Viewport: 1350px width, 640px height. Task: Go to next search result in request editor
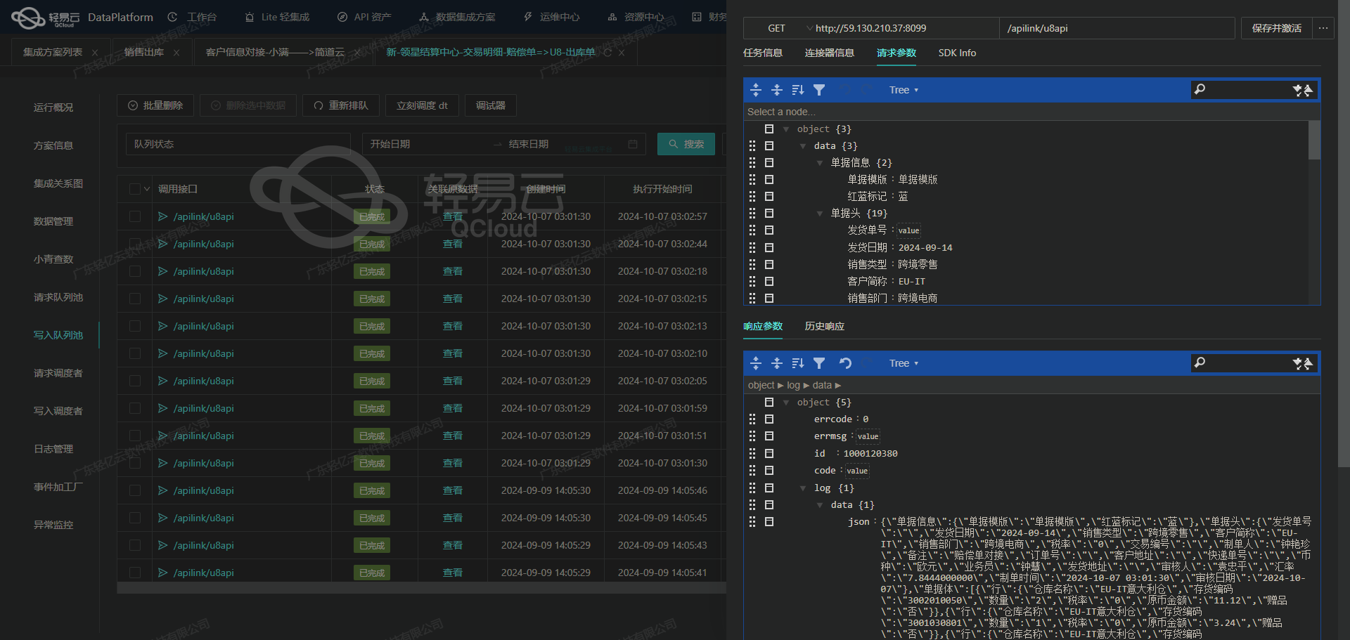tap(1298, 90)
